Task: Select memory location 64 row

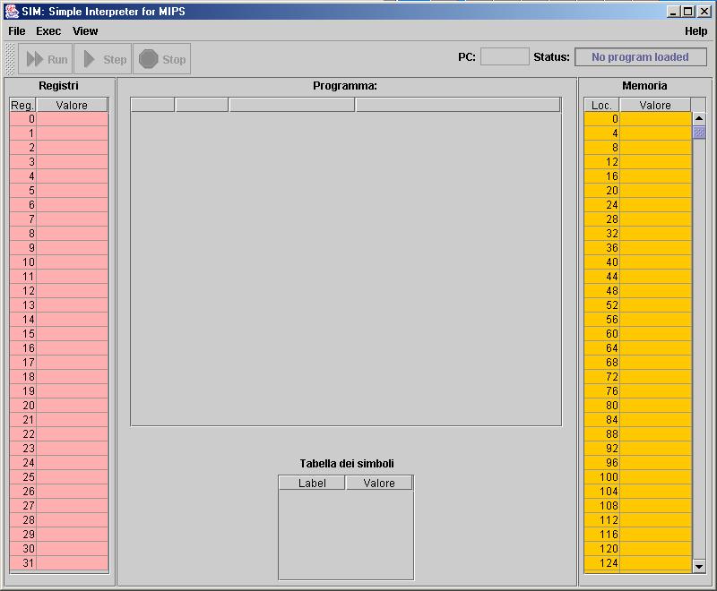Action: click(x=637, y=348)
